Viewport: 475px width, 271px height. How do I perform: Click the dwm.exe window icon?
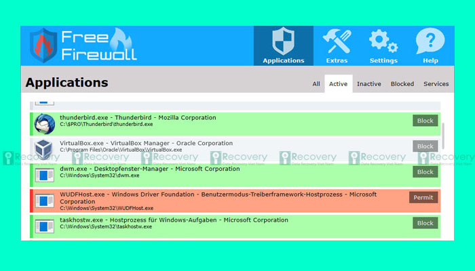point(45,175)
